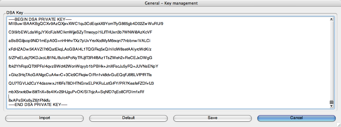Screen dimensions: 341x127
Task: Click the empty scrollbar track above the thumb
Action: pyautogui.click(x=332, y=61)
